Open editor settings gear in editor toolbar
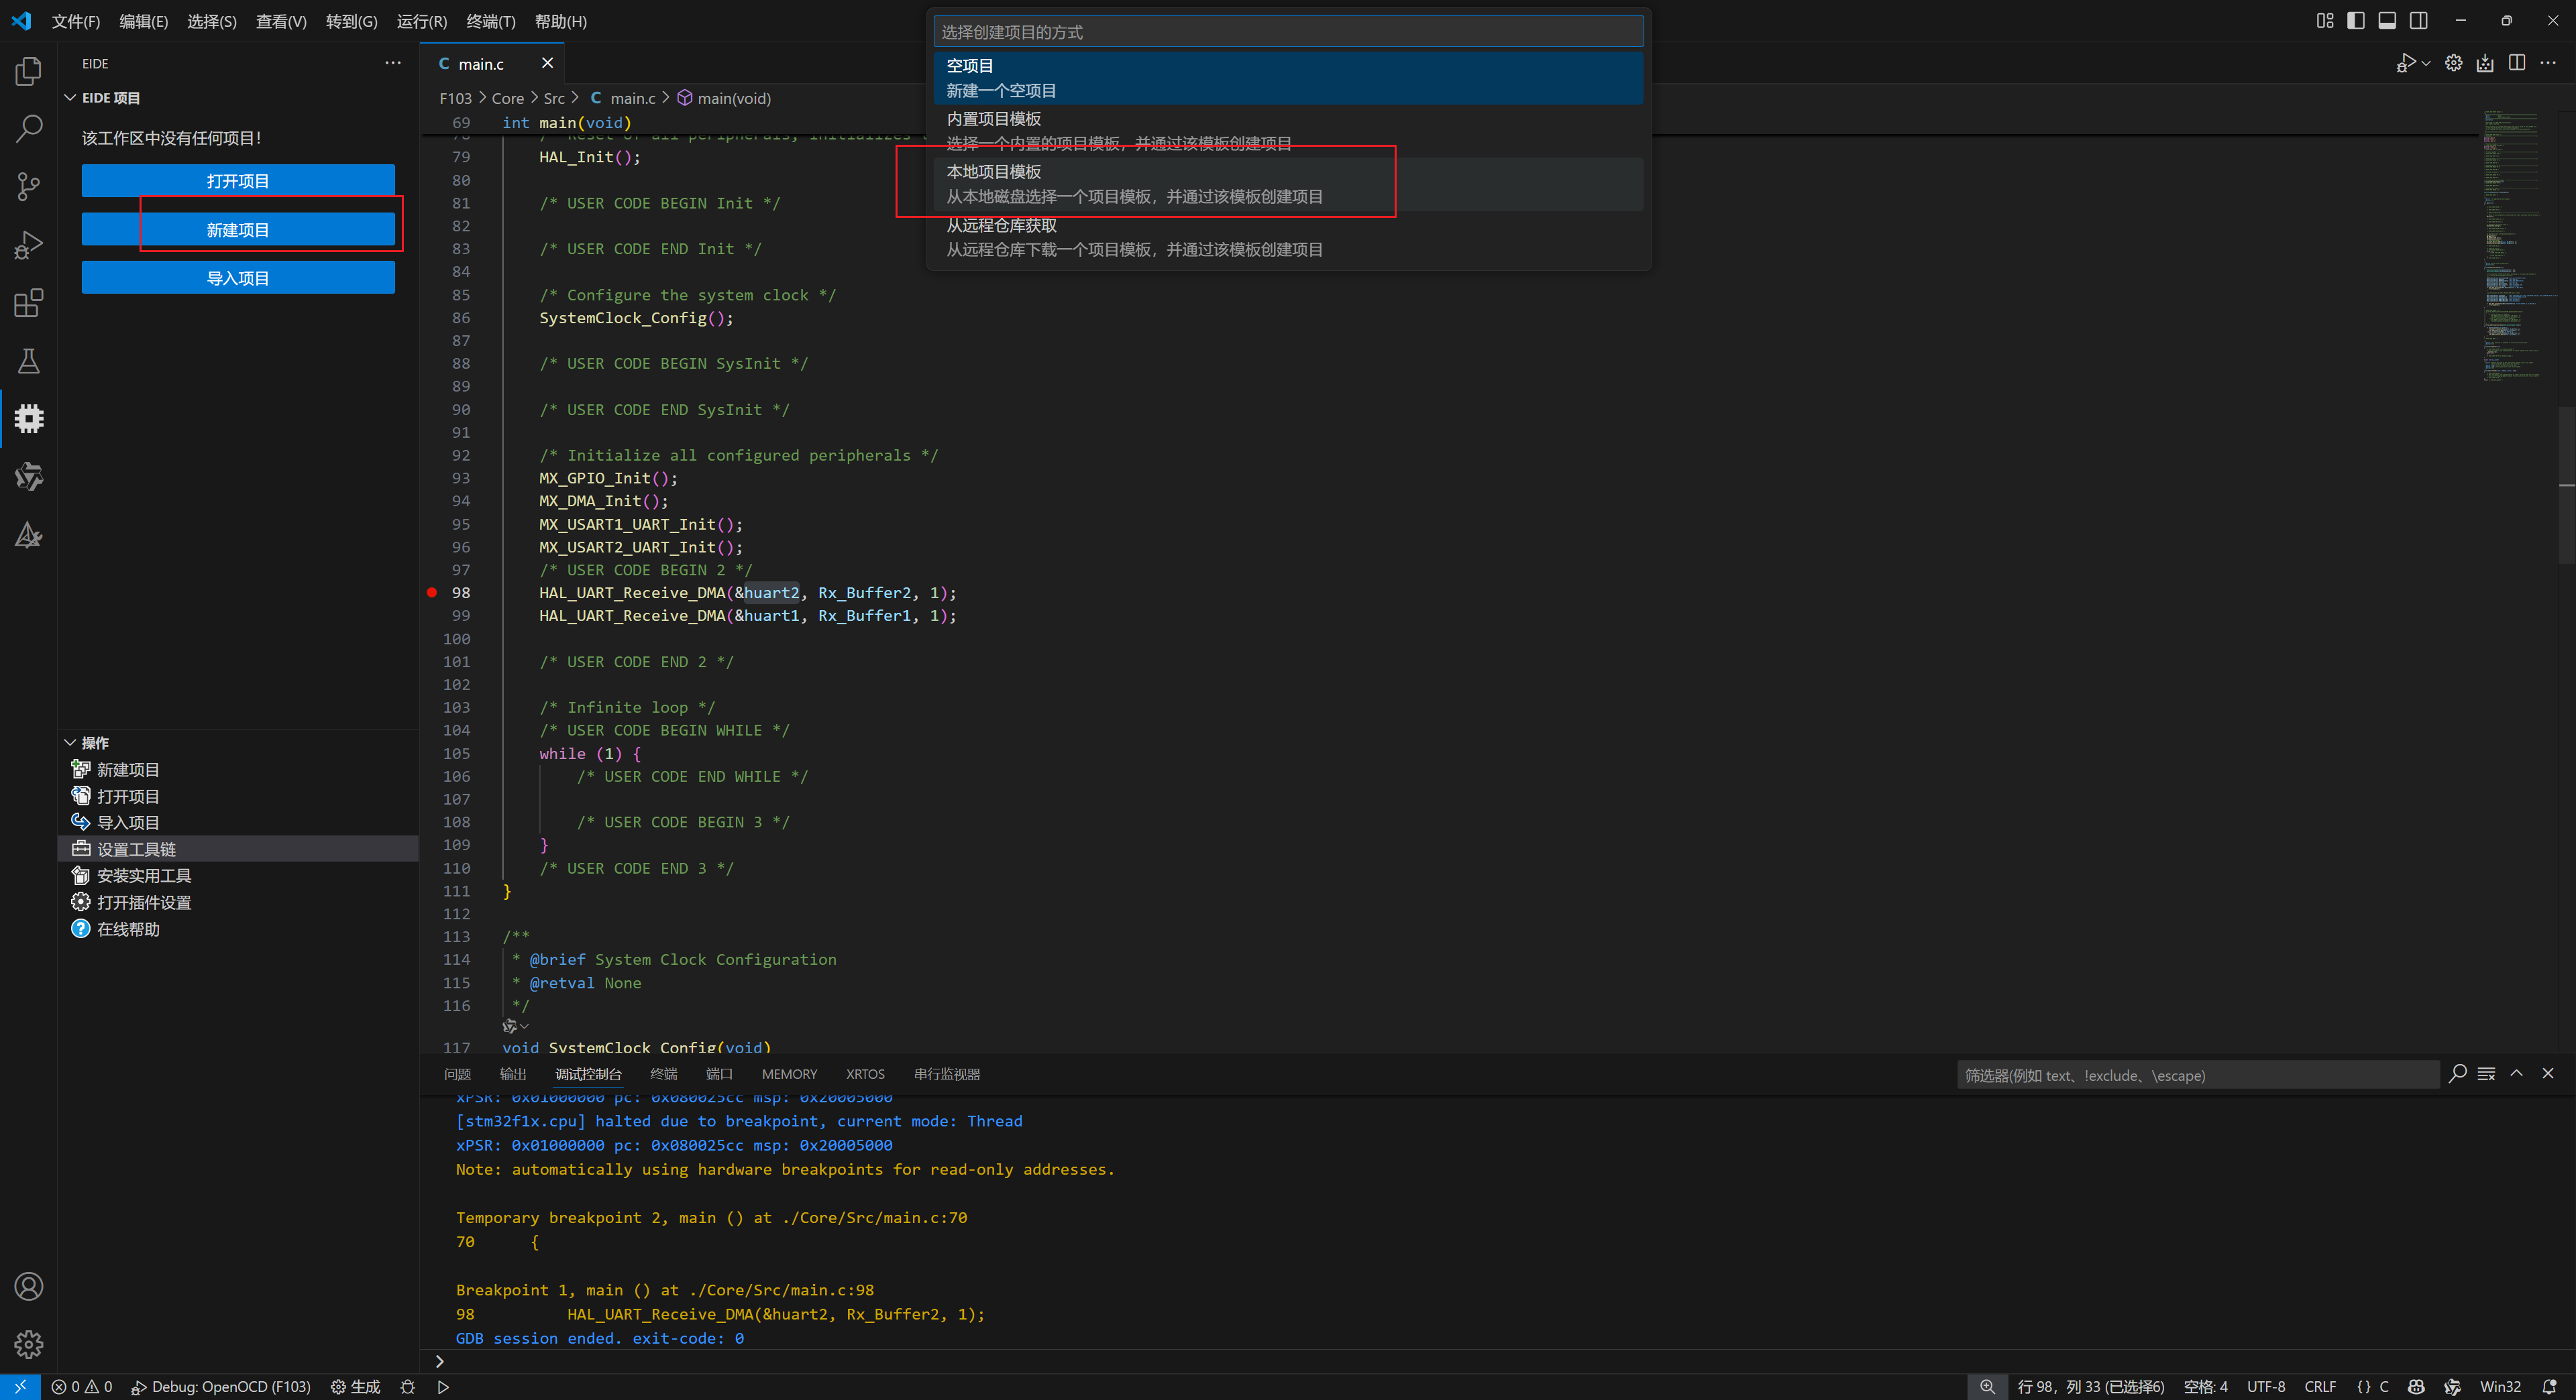The height and width of the screenshot is (1400, 2576). point(2453,63)
